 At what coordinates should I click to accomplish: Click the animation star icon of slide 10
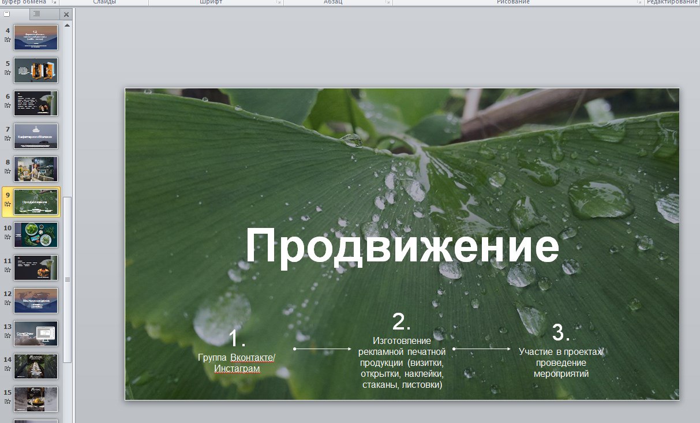[x=8, y=237]
